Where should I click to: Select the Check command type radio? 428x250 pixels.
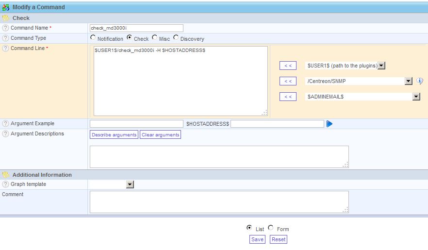point(130,37)
